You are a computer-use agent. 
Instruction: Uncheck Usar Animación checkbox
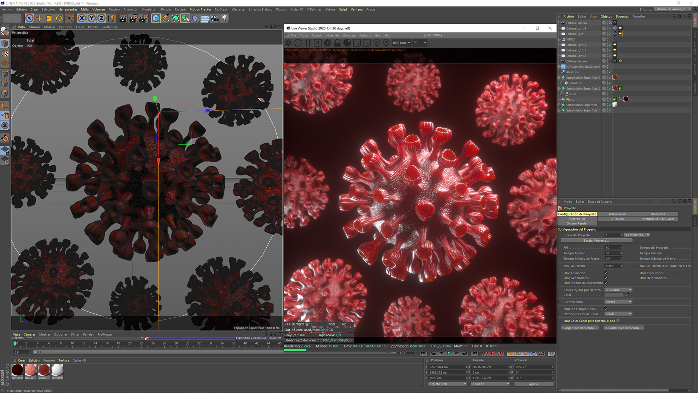coord(606,273)
